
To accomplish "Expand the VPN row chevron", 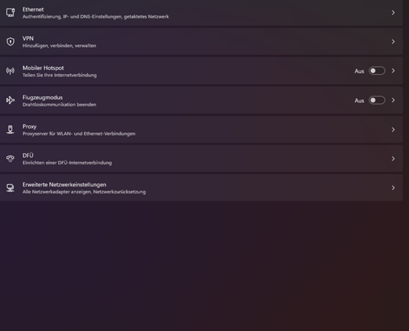I will click(x=393, y=42).
